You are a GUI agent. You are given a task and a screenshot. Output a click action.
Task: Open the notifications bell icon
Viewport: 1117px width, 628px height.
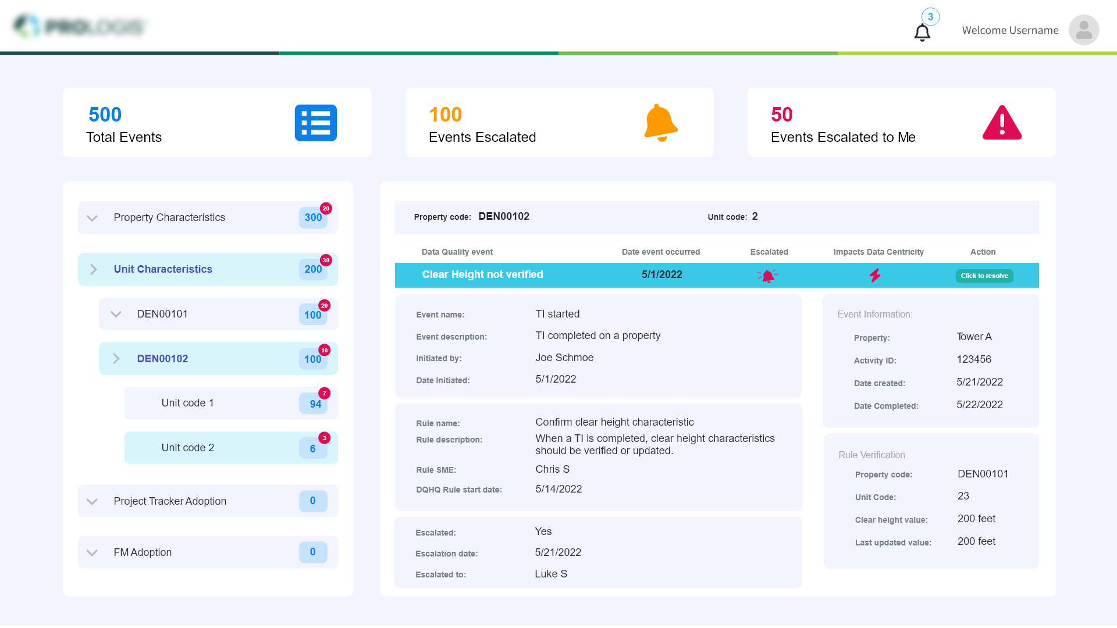pyautogui.click(x=922, y=33)
